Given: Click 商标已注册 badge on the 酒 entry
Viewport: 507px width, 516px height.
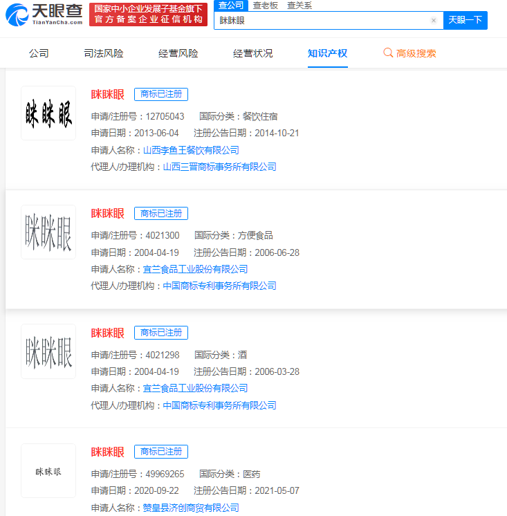Looking at the screenshot, I should coord(161,333).
